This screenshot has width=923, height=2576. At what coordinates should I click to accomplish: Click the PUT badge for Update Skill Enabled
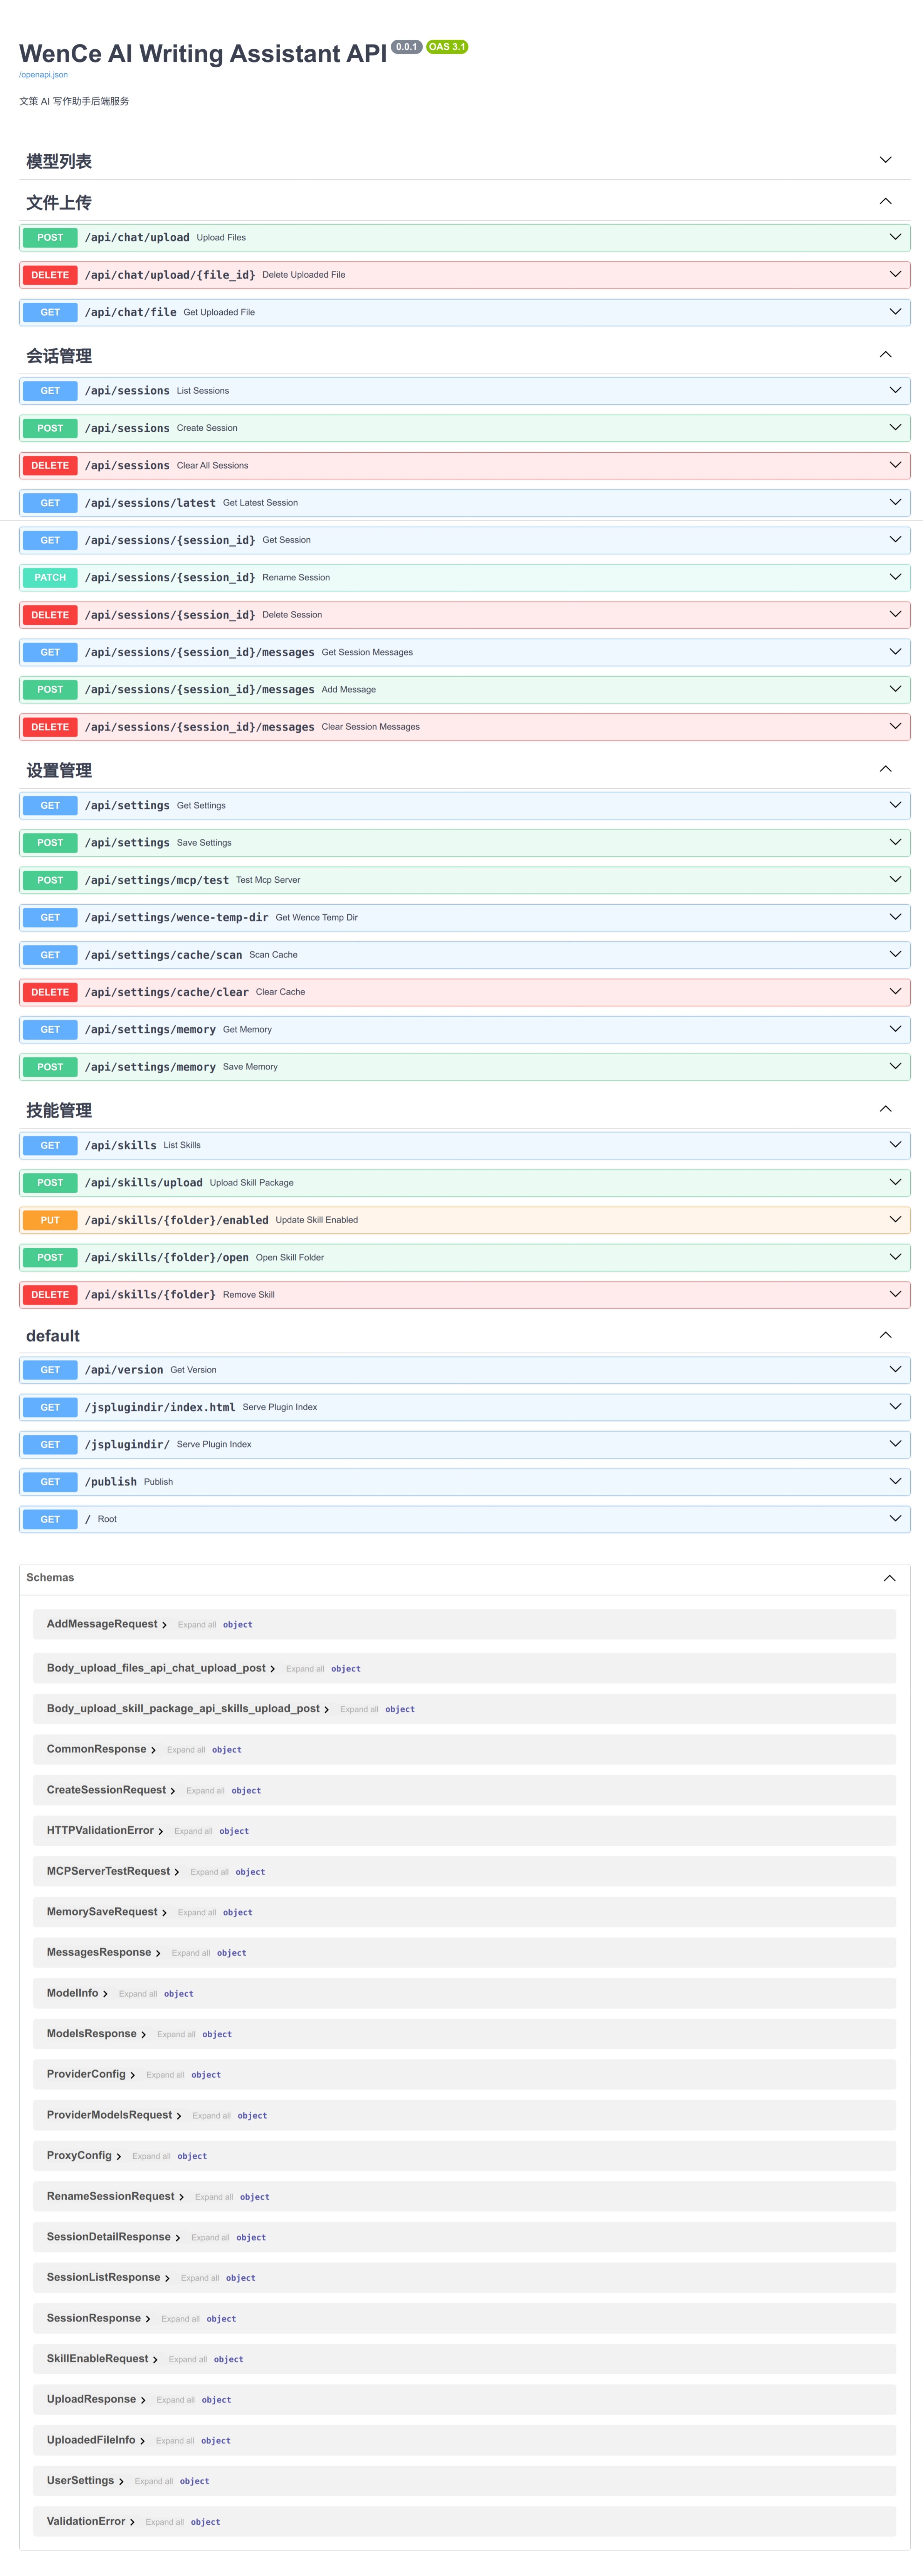[x=50, y=1220]
